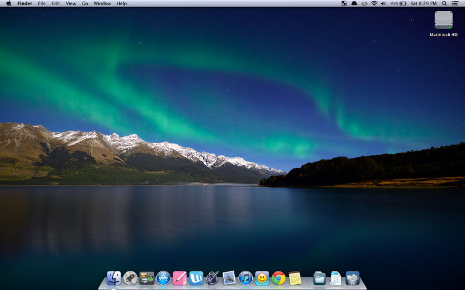Screen dimensions: 465x290
Task: Open Finder from the Dock
Action: (x=114, y=278)
